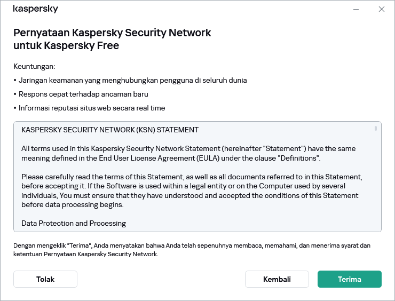This screenshot has height=301, width=395.
Task: Click the "Keuntungan:" label
Action: (34, 67)
